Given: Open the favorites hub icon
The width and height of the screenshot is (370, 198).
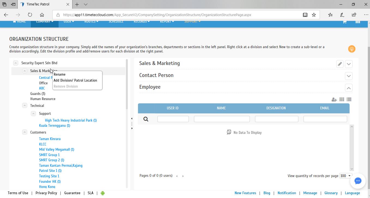Looking at the screenshot, I should pyautogui.click(x=330, y=15).
